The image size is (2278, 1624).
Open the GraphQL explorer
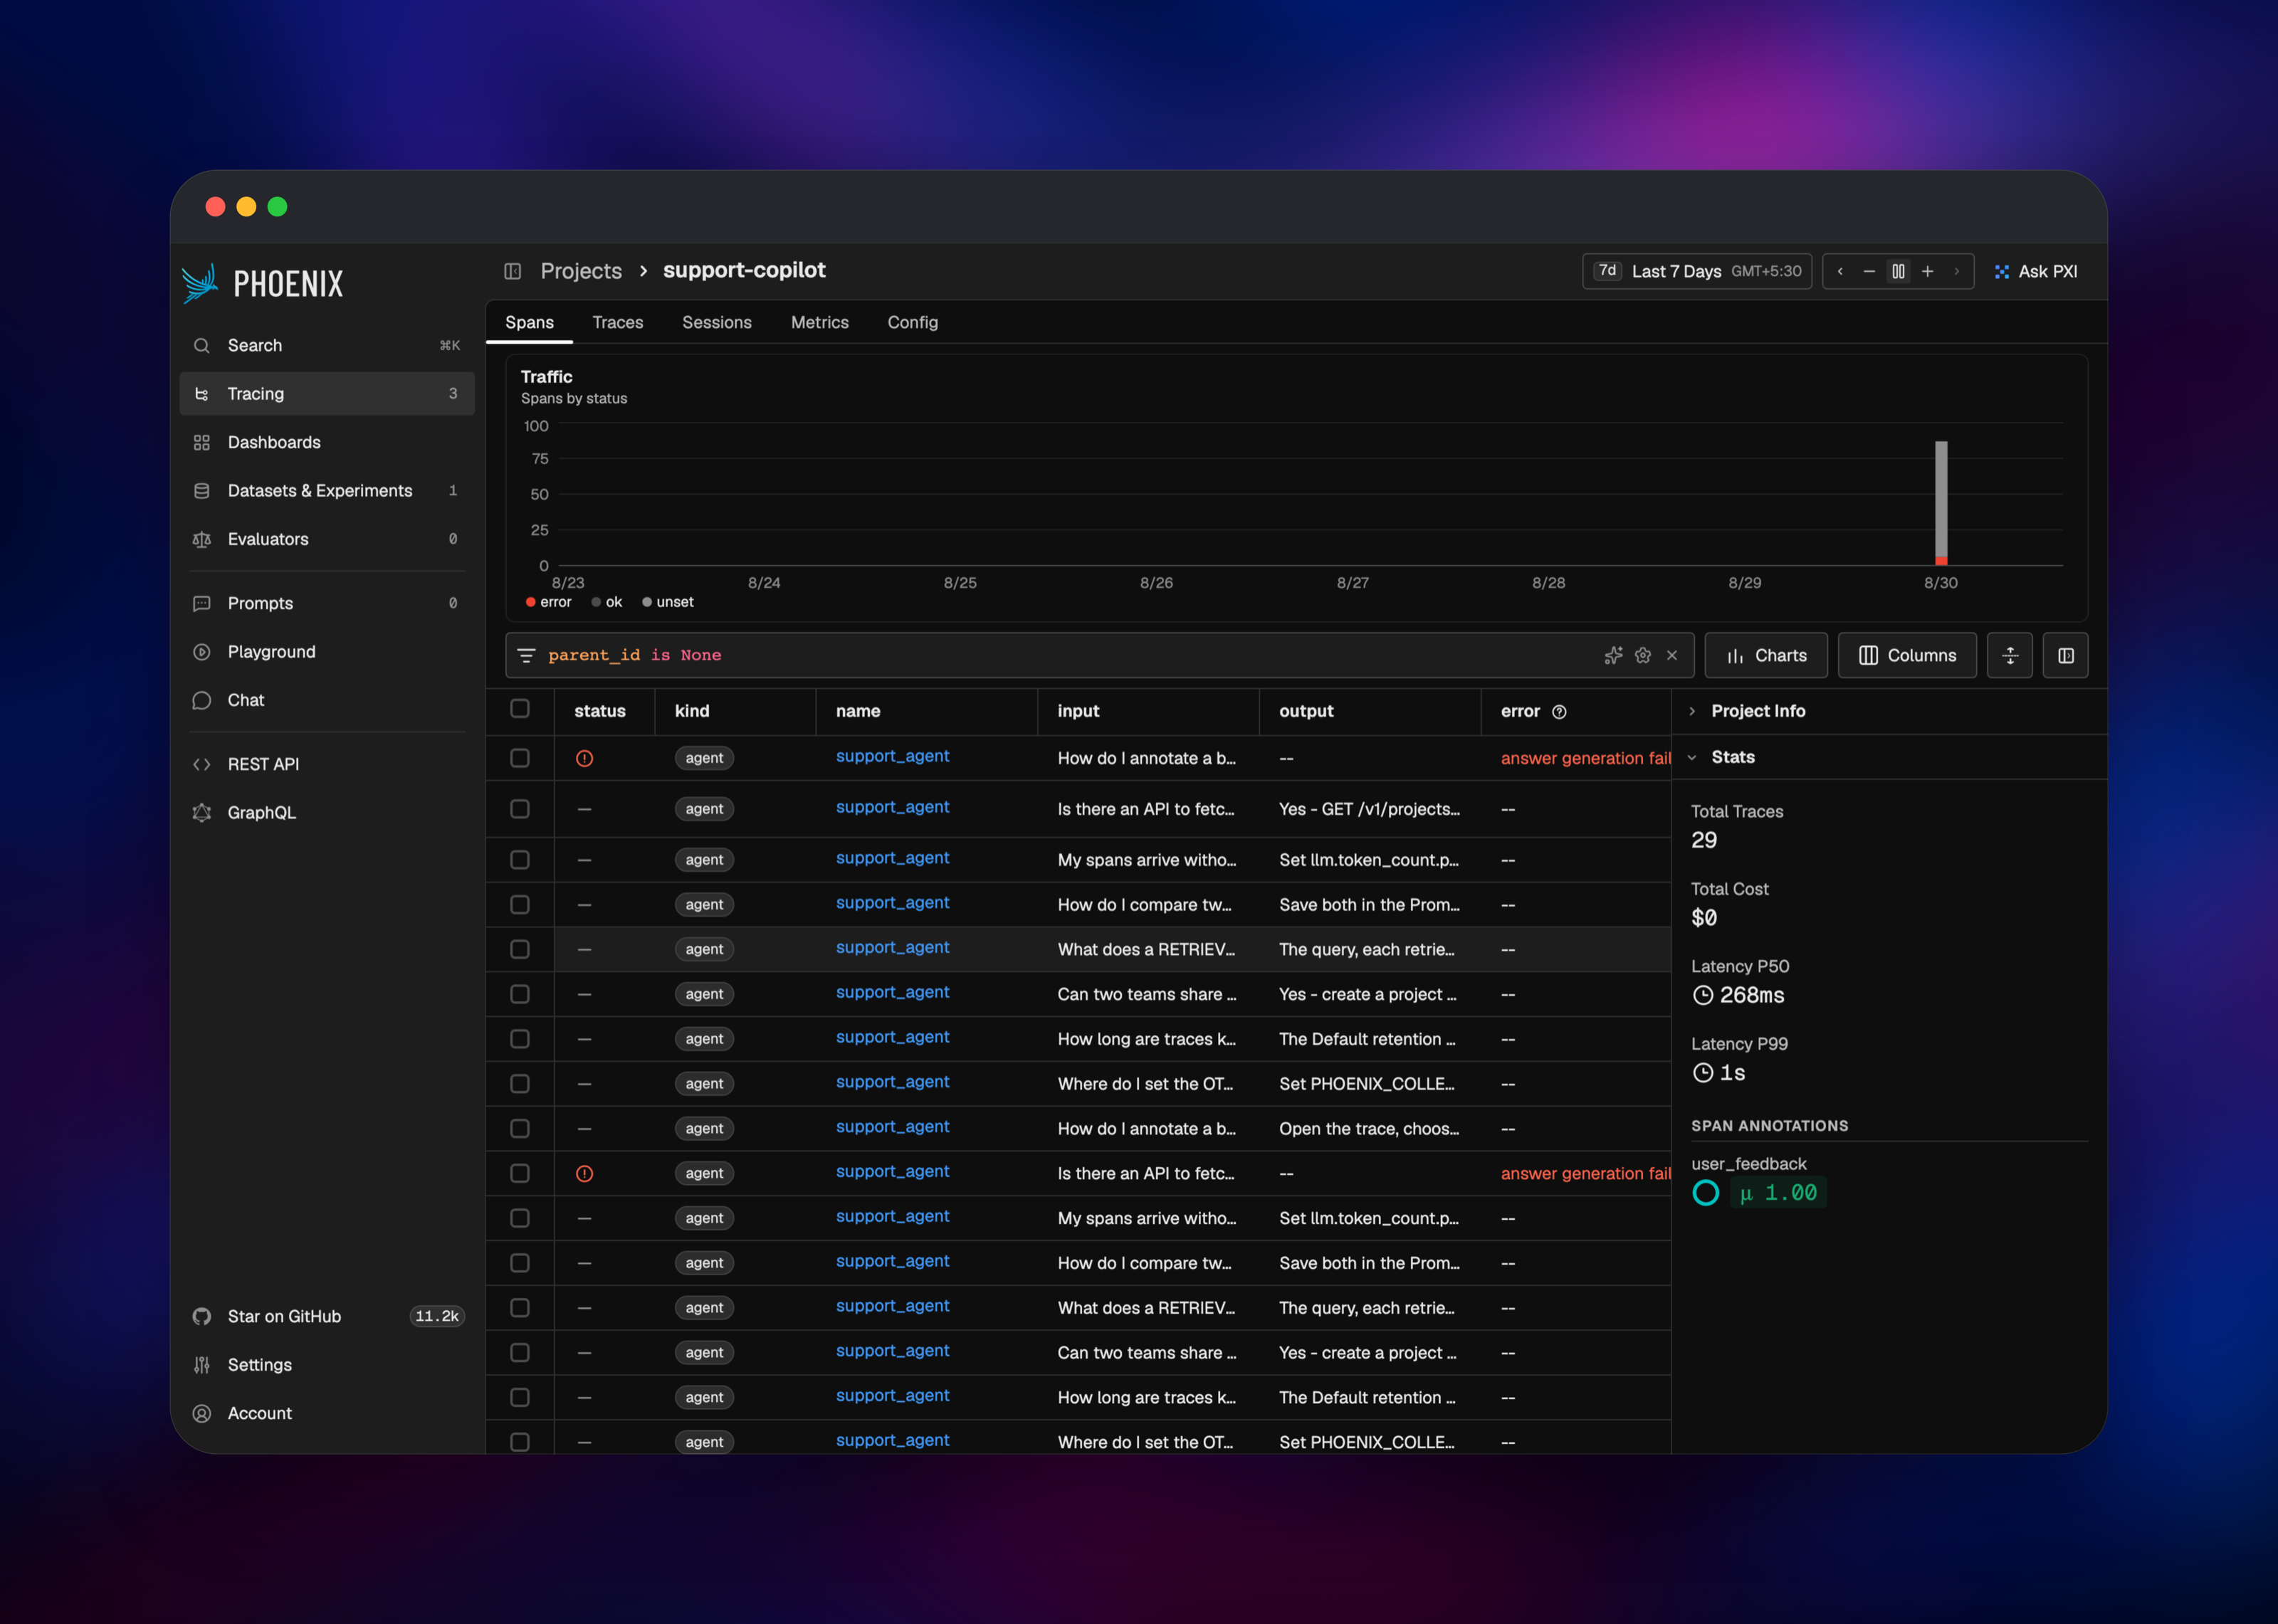(326, 812)
